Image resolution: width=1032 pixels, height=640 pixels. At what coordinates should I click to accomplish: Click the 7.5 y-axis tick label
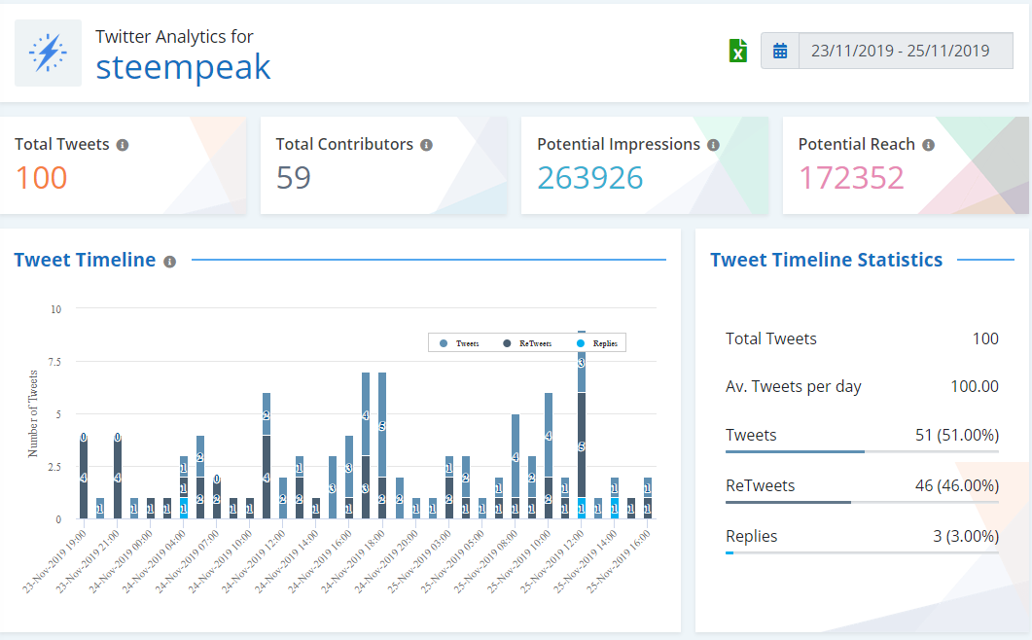(54, 362)
